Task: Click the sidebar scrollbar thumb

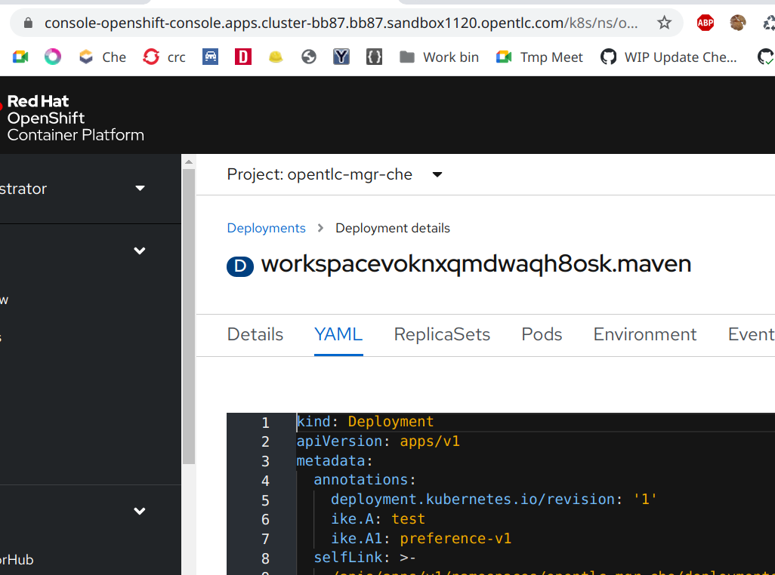Action: [x=189, y=316]
